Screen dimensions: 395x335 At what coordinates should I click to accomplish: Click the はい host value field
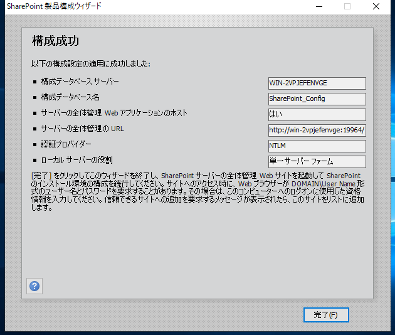[x=317, y=115]
